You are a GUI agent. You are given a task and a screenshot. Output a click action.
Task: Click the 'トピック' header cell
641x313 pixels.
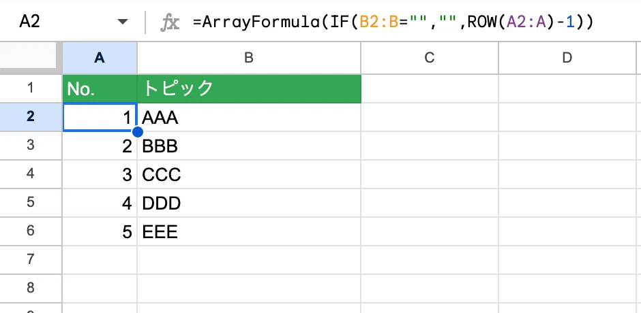tap(249, 88)
